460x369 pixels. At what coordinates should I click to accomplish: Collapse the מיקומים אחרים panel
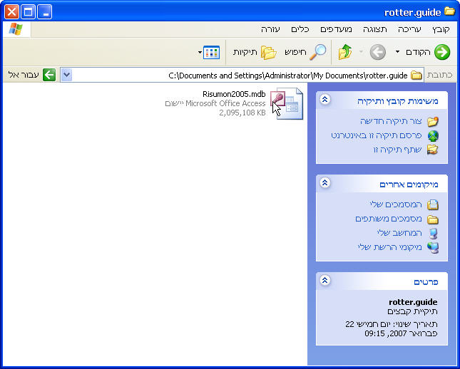tap(325, 183)
